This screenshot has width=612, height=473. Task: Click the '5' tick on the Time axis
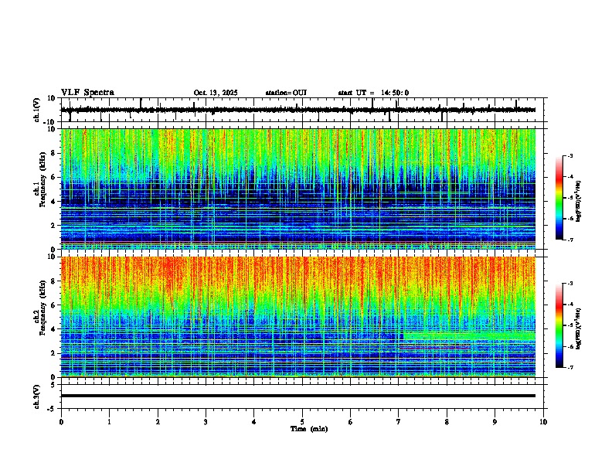[302, 422]
